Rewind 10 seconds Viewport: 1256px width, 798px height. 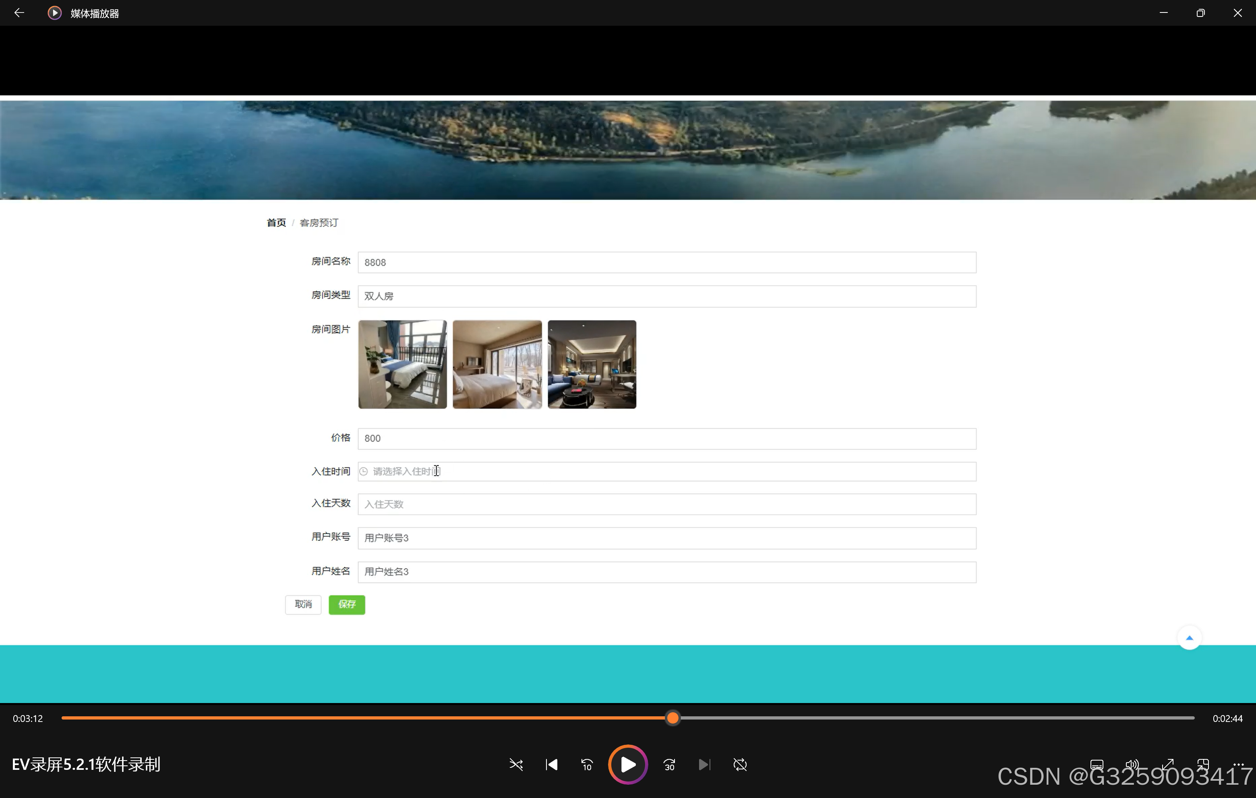(x=587, y=764)
